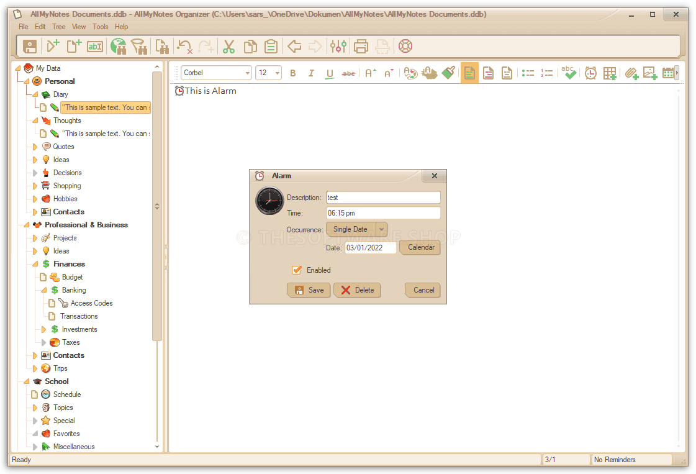The width and height of the screenshot is (696, 474).
Task: Increase font size with the A-up icon
Action: (370, 73)
